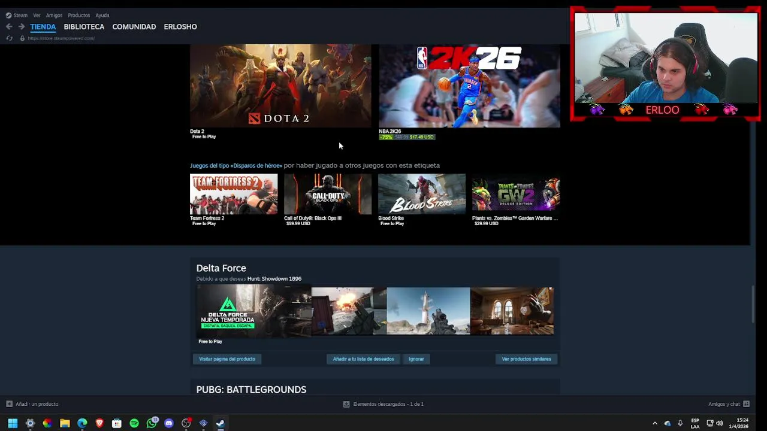The height and width of the screenshot is (431, 767).
Task: Open OBS Studio from the taskbar
Action: point(186,423)
